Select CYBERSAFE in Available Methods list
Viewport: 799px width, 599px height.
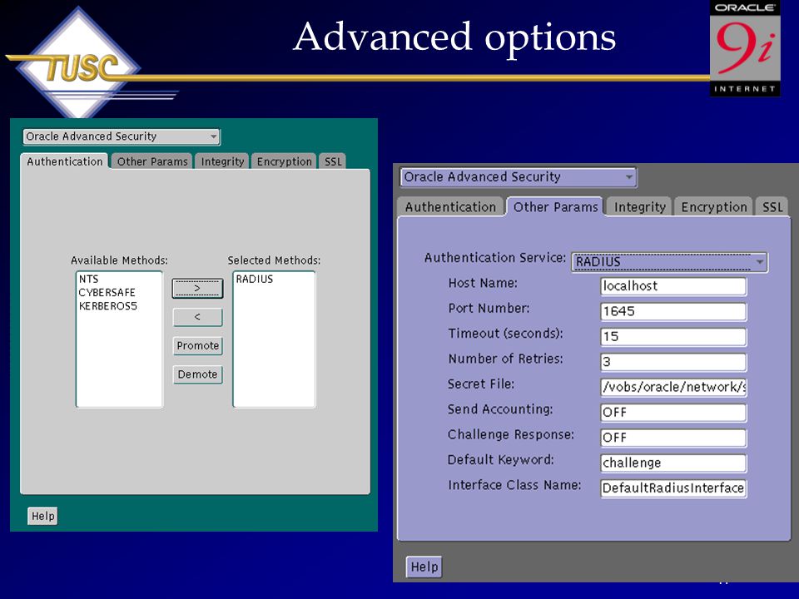tap(107, 292)
